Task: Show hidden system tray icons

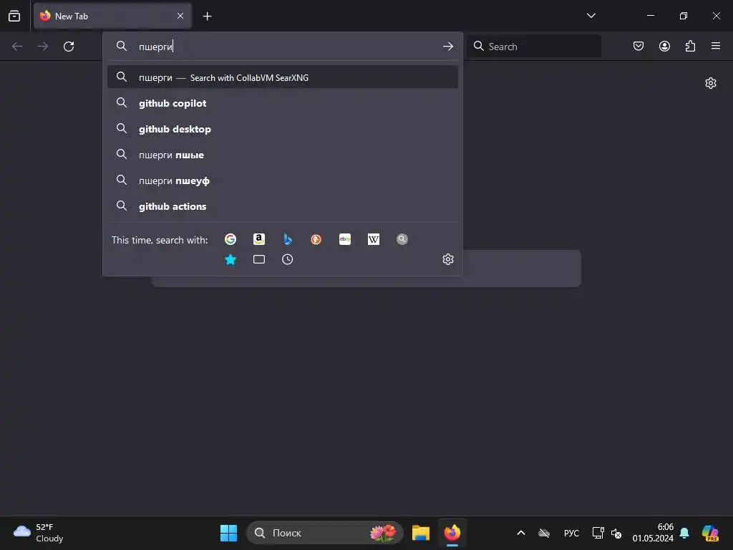Action: (521, 533)
